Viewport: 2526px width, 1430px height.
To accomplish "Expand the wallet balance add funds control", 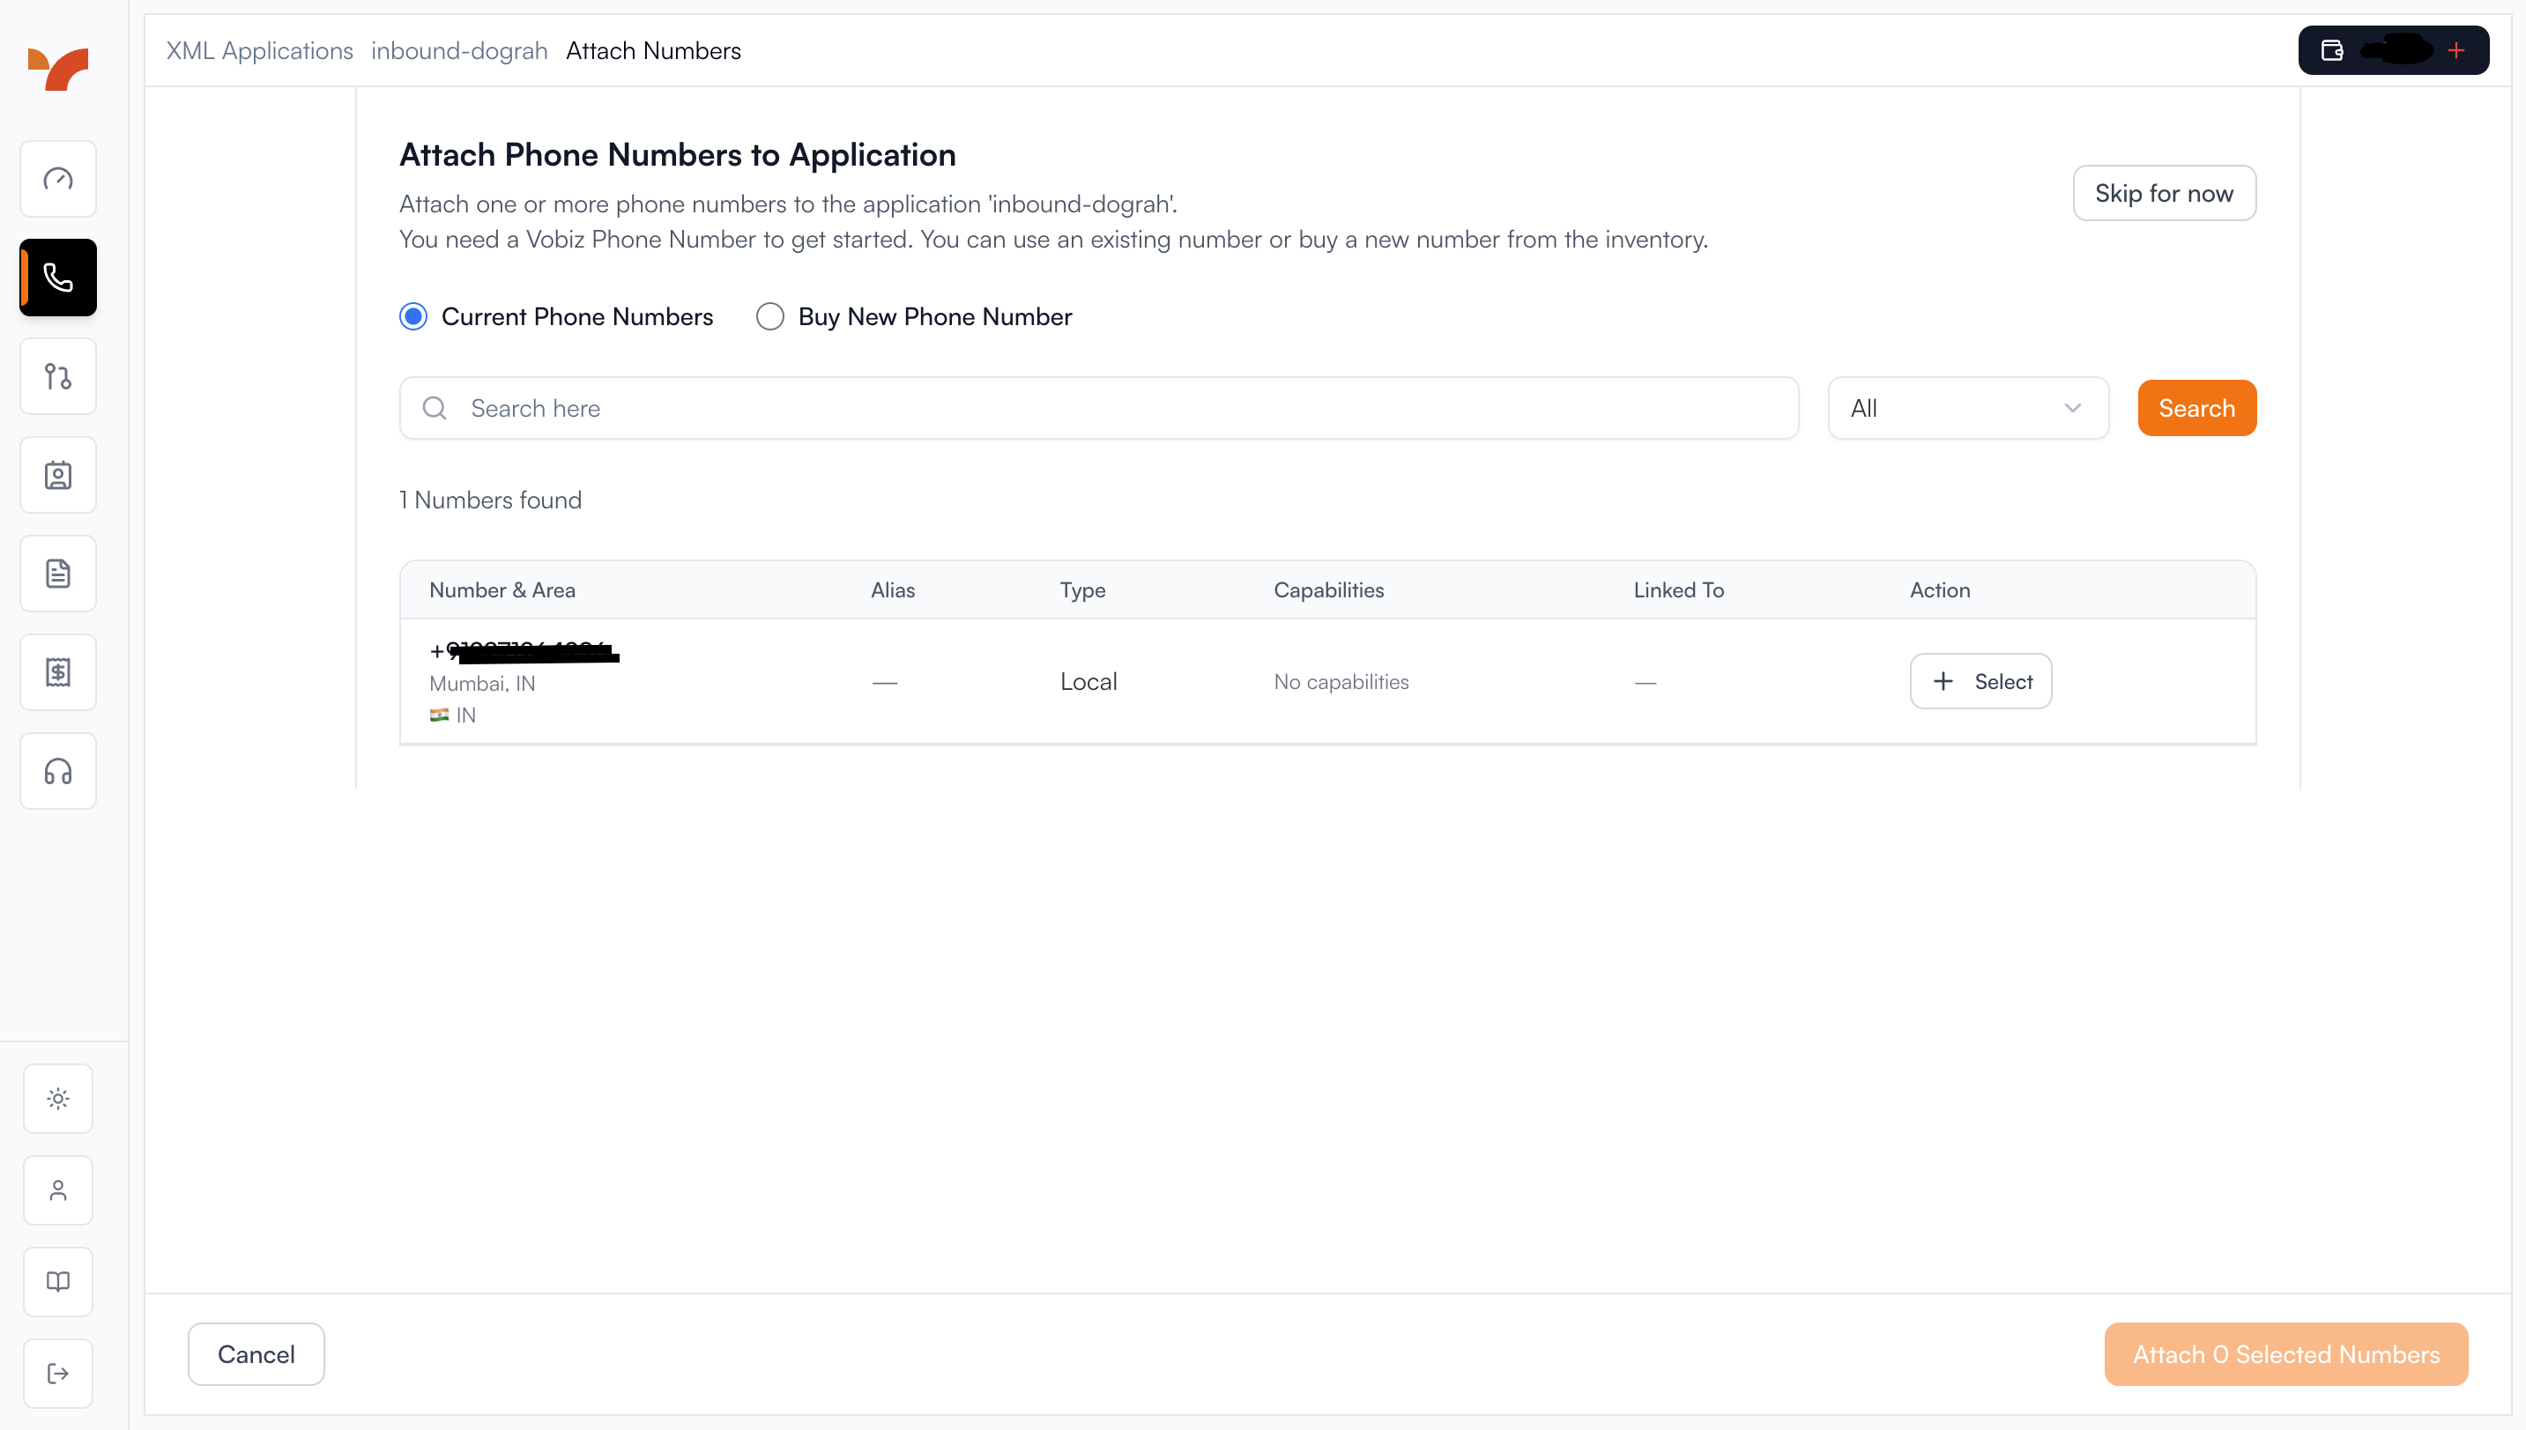I will tap(2456, 50).
